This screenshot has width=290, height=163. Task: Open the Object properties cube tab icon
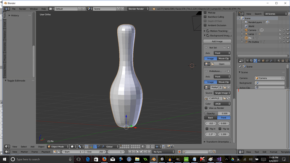pos(263,60)
